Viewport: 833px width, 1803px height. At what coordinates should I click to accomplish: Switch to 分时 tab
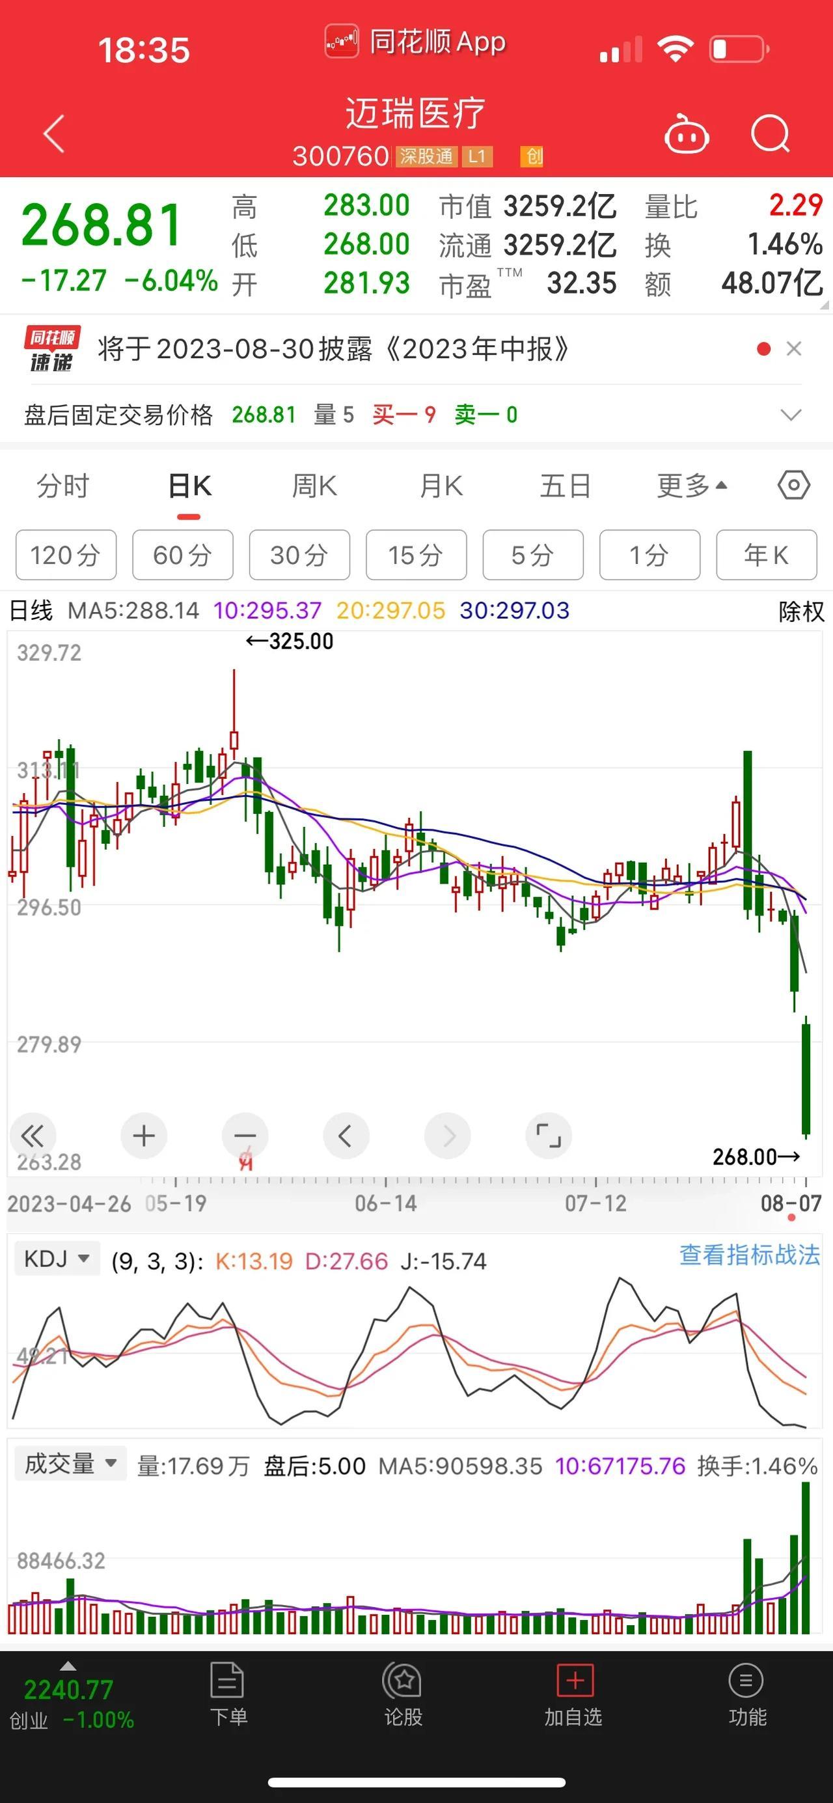point(63,486)
